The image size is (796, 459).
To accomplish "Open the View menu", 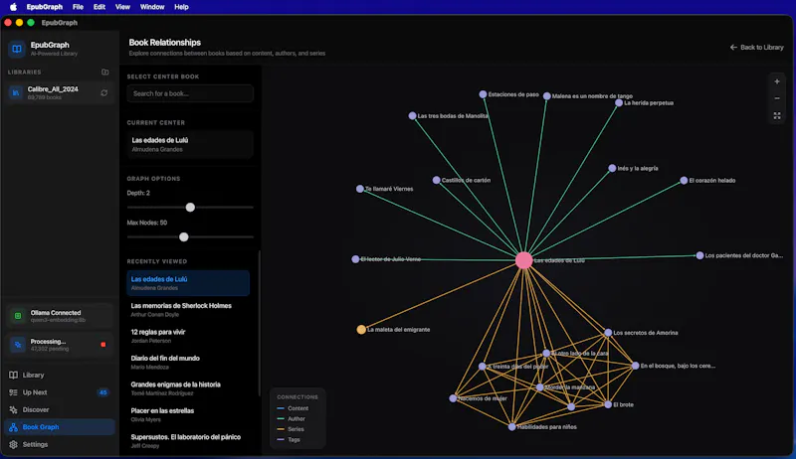I will [x=122, y=7].
